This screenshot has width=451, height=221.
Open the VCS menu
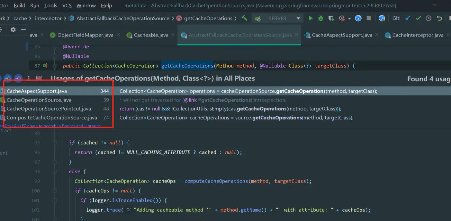pos(67,5)
